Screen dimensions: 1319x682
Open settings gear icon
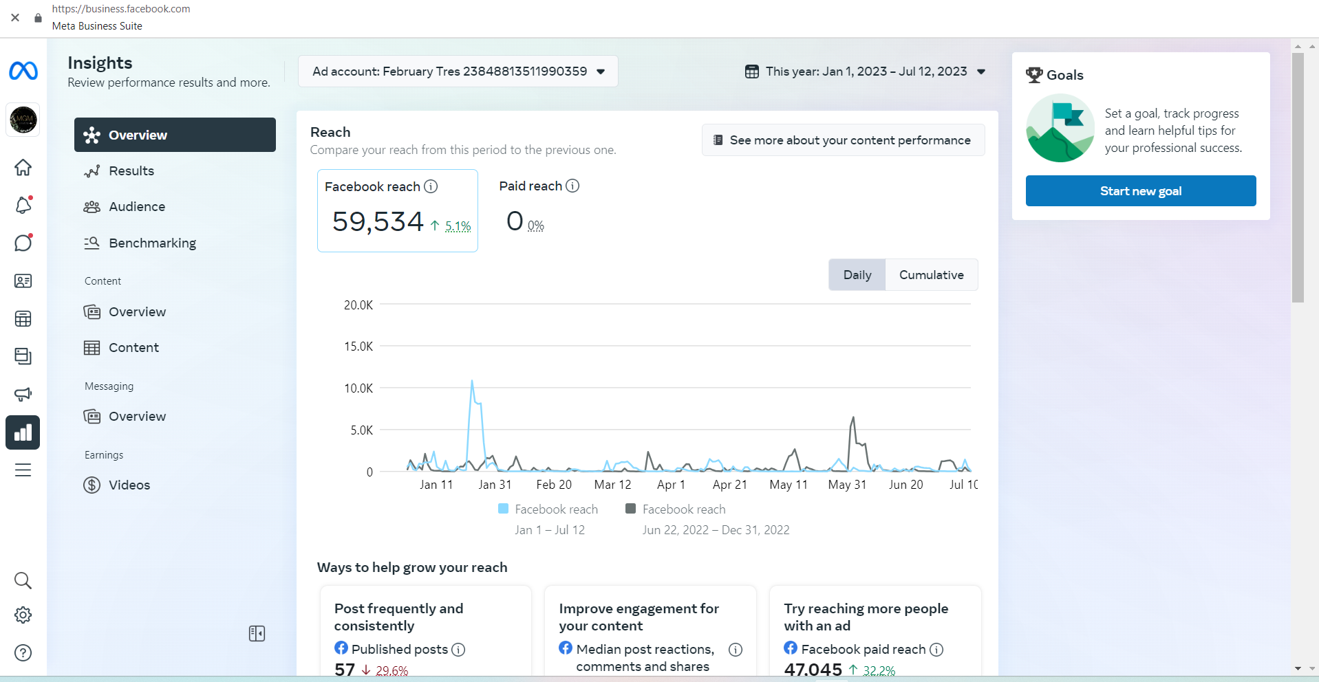23,615
